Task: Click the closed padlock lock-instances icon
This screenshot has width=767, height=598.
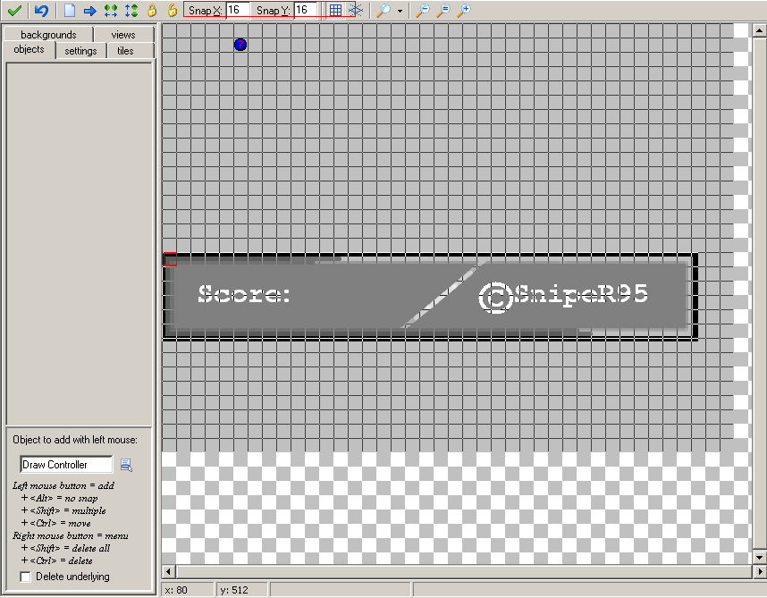Action: tap(152, 11)
